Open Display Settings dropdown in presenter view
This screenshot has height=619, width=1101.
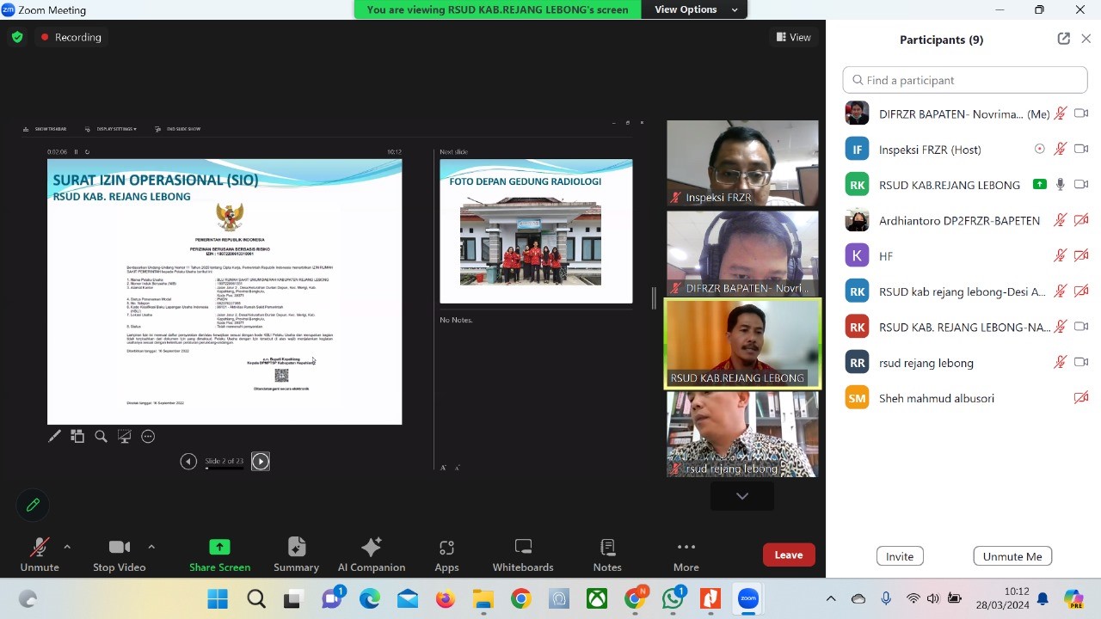111,129
